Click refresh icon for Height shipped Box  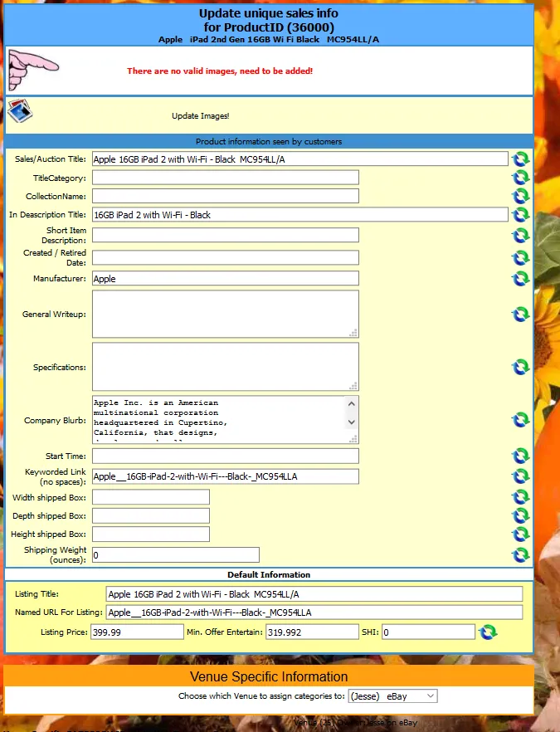[x=520, y=534]
